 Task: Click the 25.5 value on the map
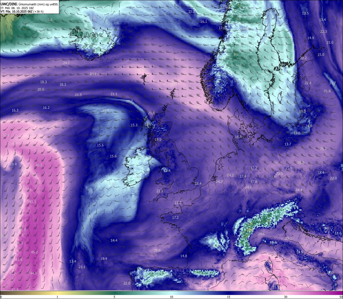point(279,174)
